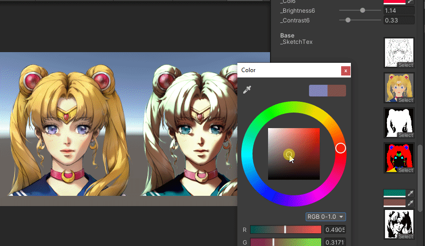Pick a color with the Color window eyedropper

(x=247, y=90)
